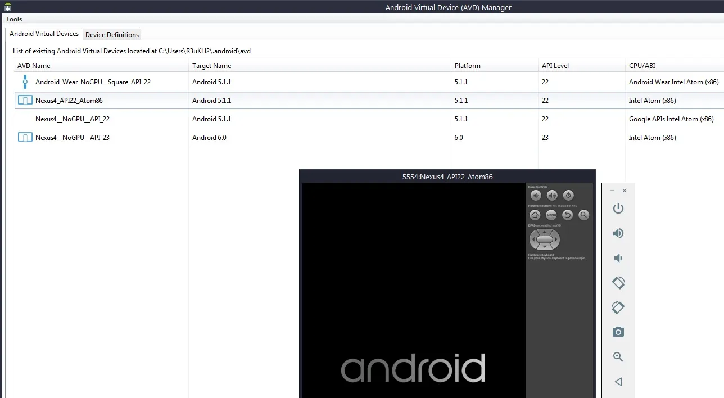Tap the Back hardware button in emulator
Viewport: 724px width, 398px height.
coord(568,215)
